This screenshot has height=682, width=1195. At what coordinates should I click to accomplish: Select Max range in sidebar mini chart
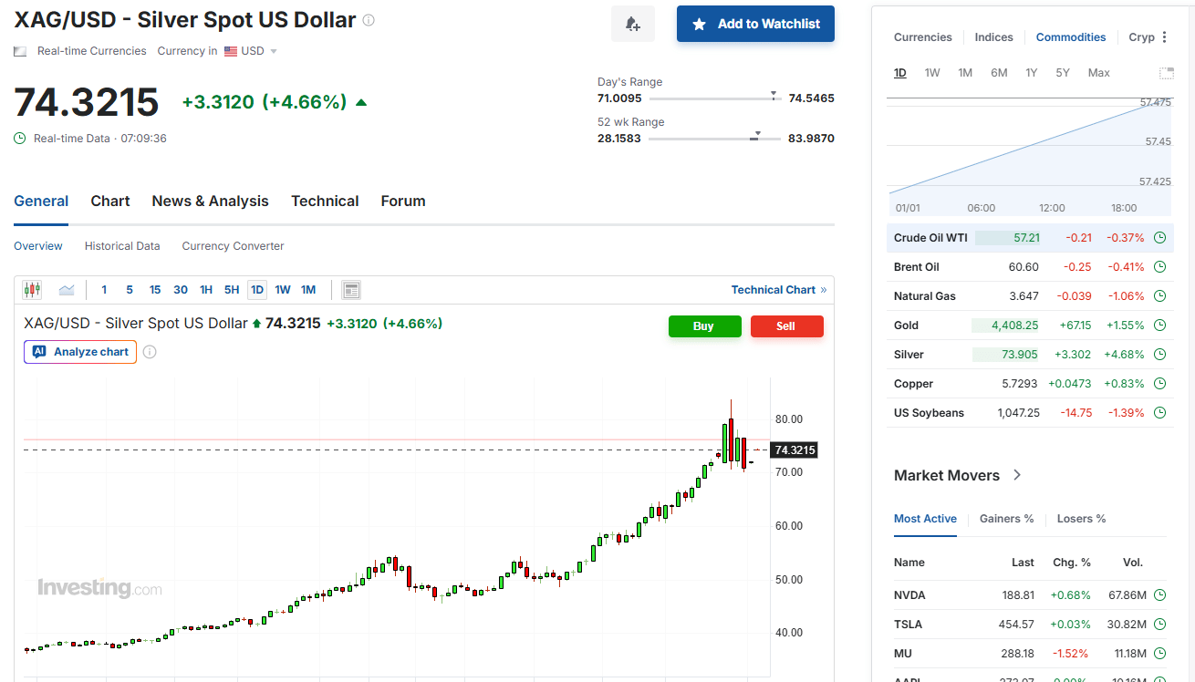click(x=1098, y=73)
